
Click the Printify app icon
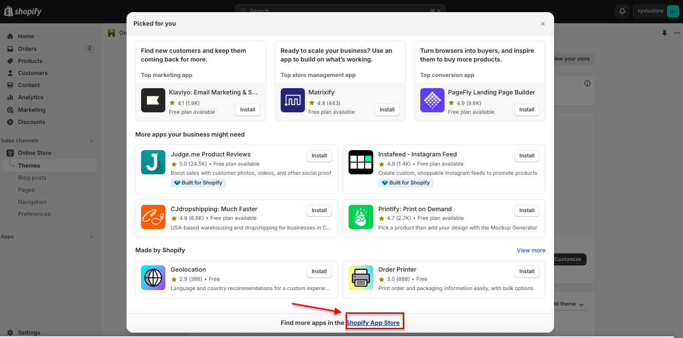coord(361,217)
